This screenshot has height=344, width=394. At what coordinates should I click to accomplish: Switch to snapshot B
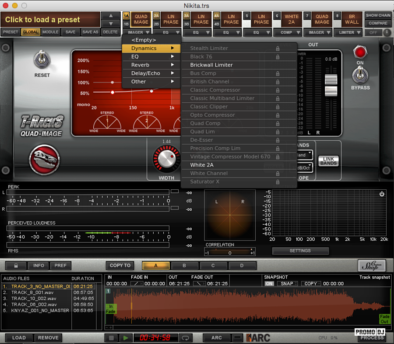(184, 265)
